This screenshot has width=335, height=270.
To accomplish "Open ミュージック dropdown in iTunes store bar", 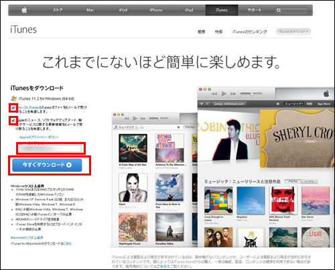I will tap(293, 104).
